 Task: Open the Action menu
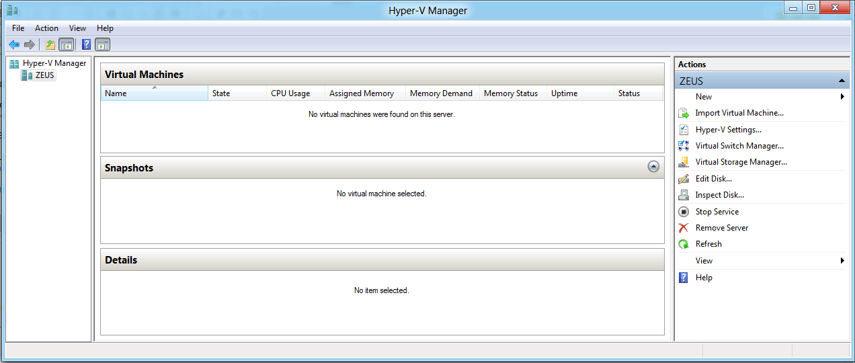coord(46,28)
